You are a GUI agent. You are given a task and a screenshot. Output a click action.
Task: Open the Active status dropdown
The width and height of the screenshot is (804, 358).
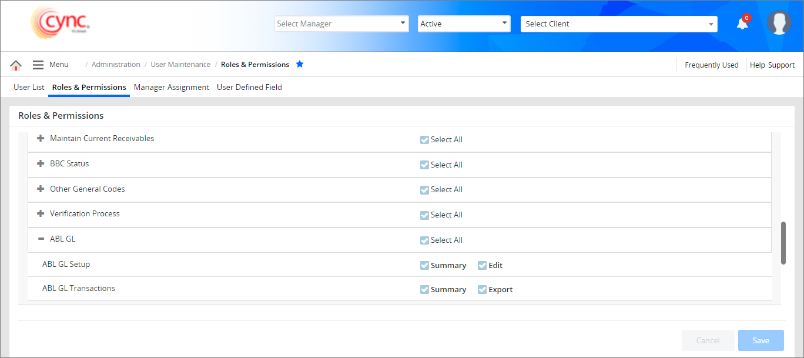(x=464, y=24)
